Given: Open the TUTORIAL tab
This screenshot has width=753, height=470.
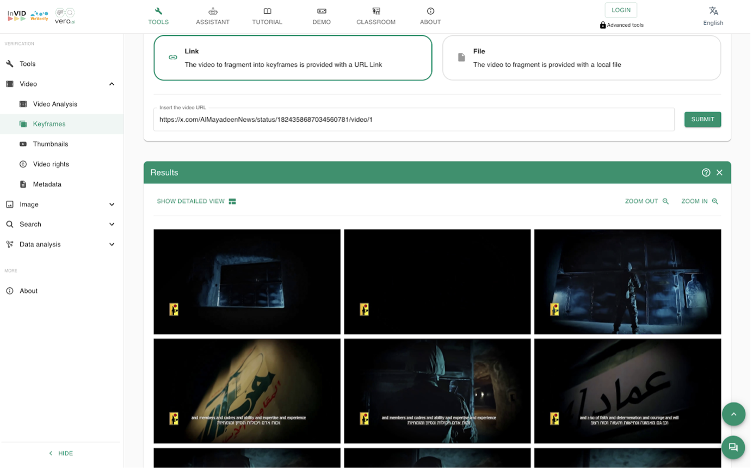Looking at the screenshot, I should tap(267, 16).
